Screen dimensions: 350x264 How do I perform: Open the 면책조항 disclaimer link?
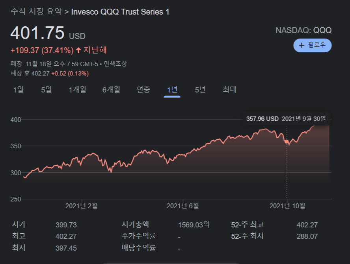(117, 63)
